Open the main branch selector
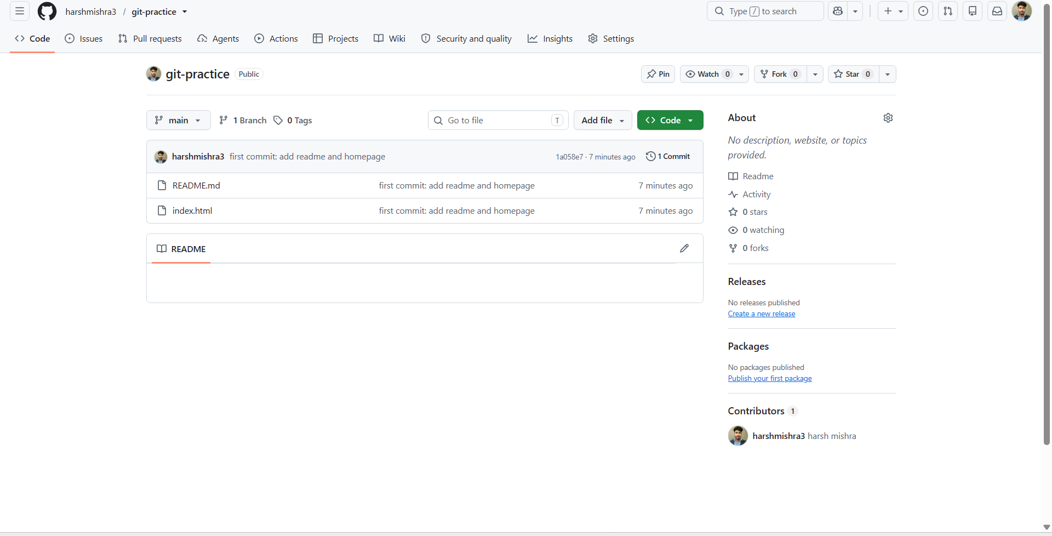Viewport: 1052px width, 536px height. pos(179,120)
